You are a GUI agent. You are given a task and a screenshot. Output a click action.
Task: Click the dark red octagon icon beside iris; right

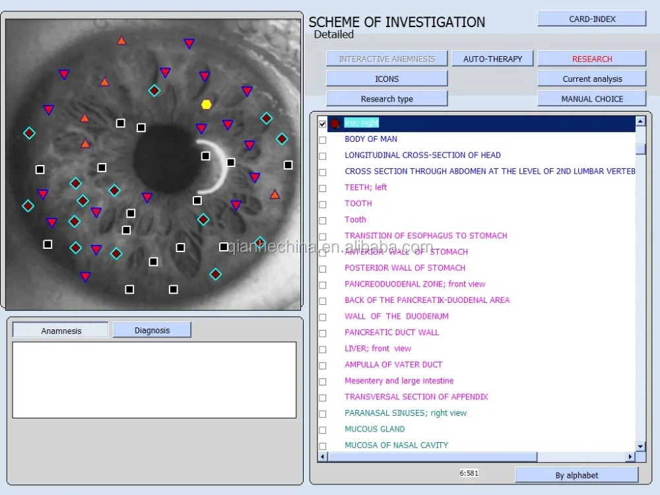(x=335, y=123)
